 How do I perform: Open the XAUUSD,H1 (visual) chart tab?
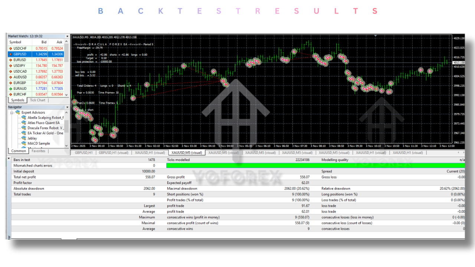click(x=150, y=152)
